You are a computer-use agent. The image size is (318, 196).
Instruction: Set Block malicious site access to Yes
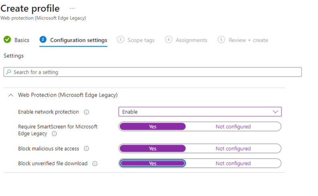pyautogui.click(x=152, y=149)
